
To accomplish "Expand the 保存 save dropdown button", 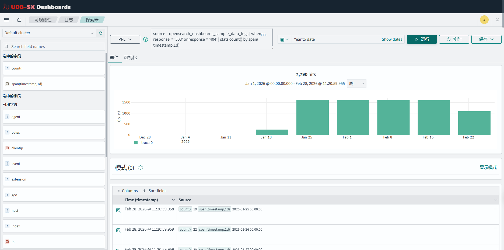I will 486,39.
